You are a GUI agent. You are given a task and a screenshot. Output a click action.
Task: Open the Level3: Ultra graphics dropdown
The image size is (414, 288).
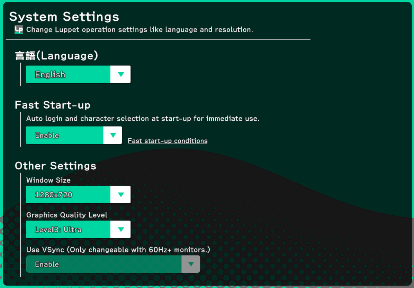[x=68, y=229]
